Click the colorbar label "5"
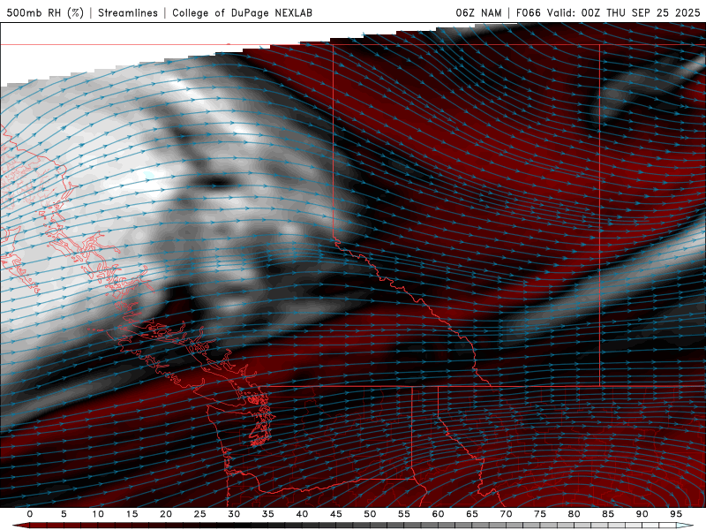 [x=64, y=514]
